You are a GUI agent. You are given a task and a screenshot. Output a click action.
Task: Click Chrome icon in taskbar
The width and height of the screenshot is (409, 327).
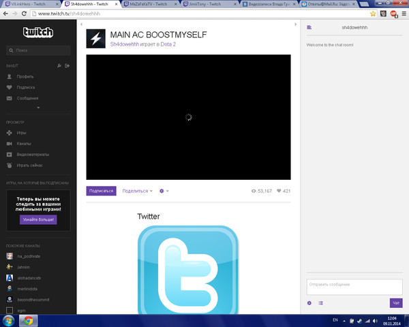click(x=28, y=320)
